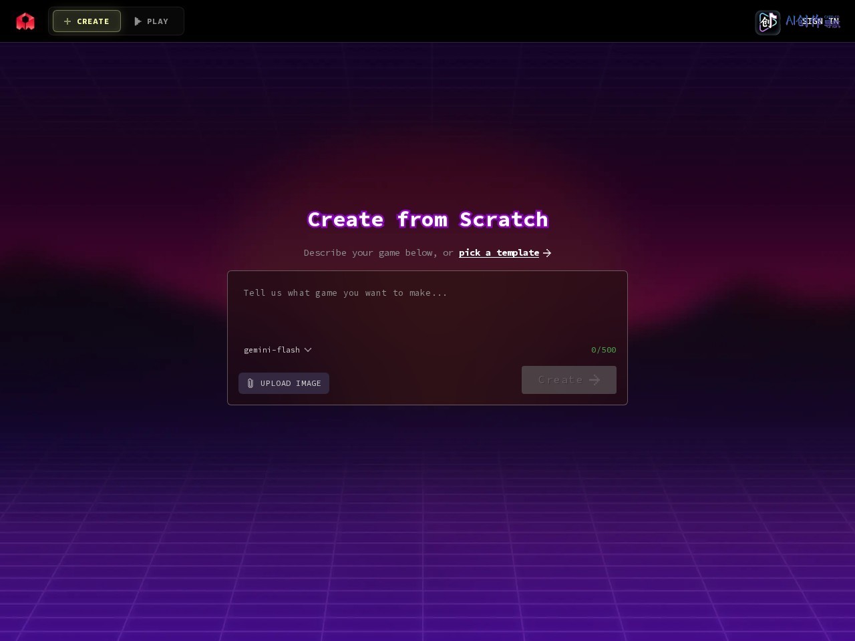
Task: Expand the gemini-flash model dropdown
Action: click(x=278, y=350)
